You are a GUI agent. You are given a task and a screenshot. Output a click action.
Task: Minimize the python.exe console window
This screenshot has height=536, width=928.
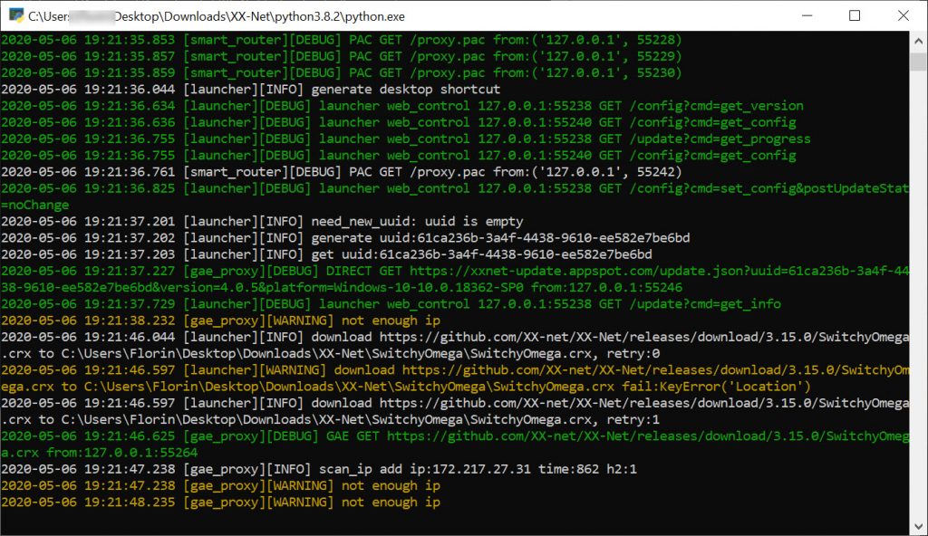(x=807, y=15)
